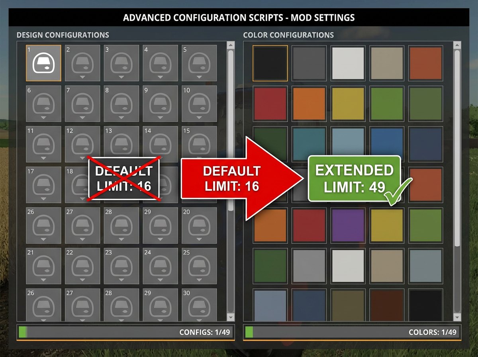
Task: Select the orange-outlined black color swatch
Action: (x=270, y=63)
